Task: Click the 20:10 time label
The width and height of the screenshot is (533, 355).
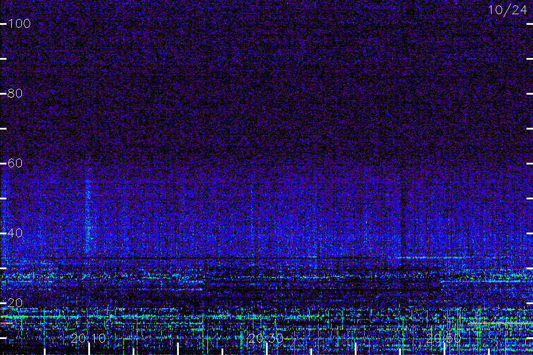Action: 88,338
